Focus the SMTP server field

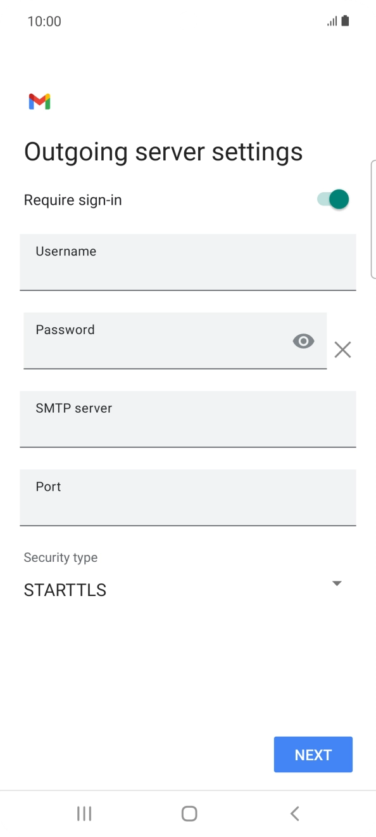pyautogui.click(x=188, y=419)
